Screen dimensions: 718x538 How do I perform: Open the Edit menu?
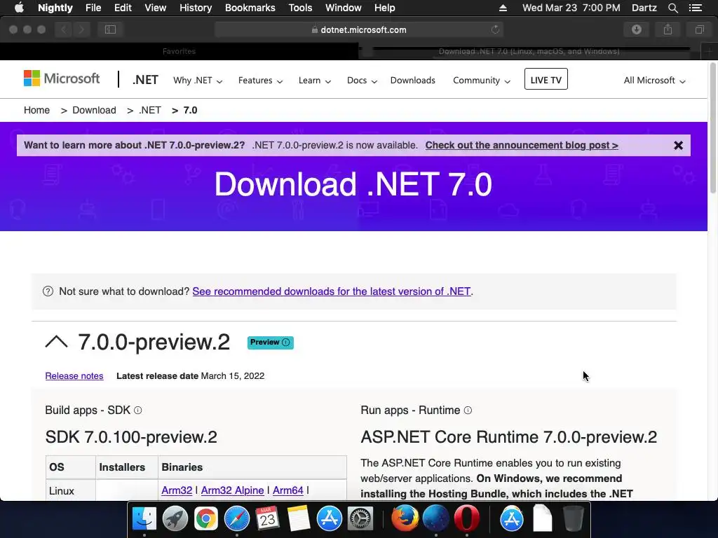(x=123, y=8)
